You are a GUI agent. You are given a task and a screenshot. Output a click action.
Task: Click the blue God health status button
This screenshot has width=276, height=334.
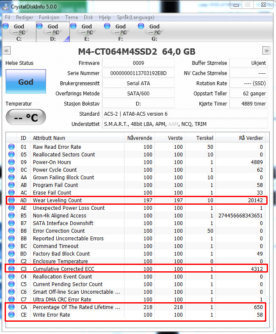[26, 81]
